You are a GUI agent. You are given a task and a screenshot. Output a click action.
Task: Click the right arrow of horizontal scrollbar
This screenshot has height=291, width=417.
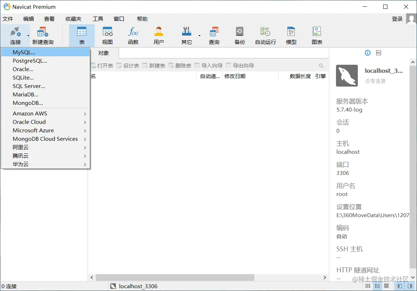[x=325, y=277]
